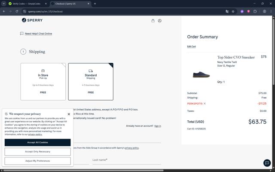The width and height of the screenshot is (275, 172).
Task: View site information icon in address bar
Action: pos(24,12)
